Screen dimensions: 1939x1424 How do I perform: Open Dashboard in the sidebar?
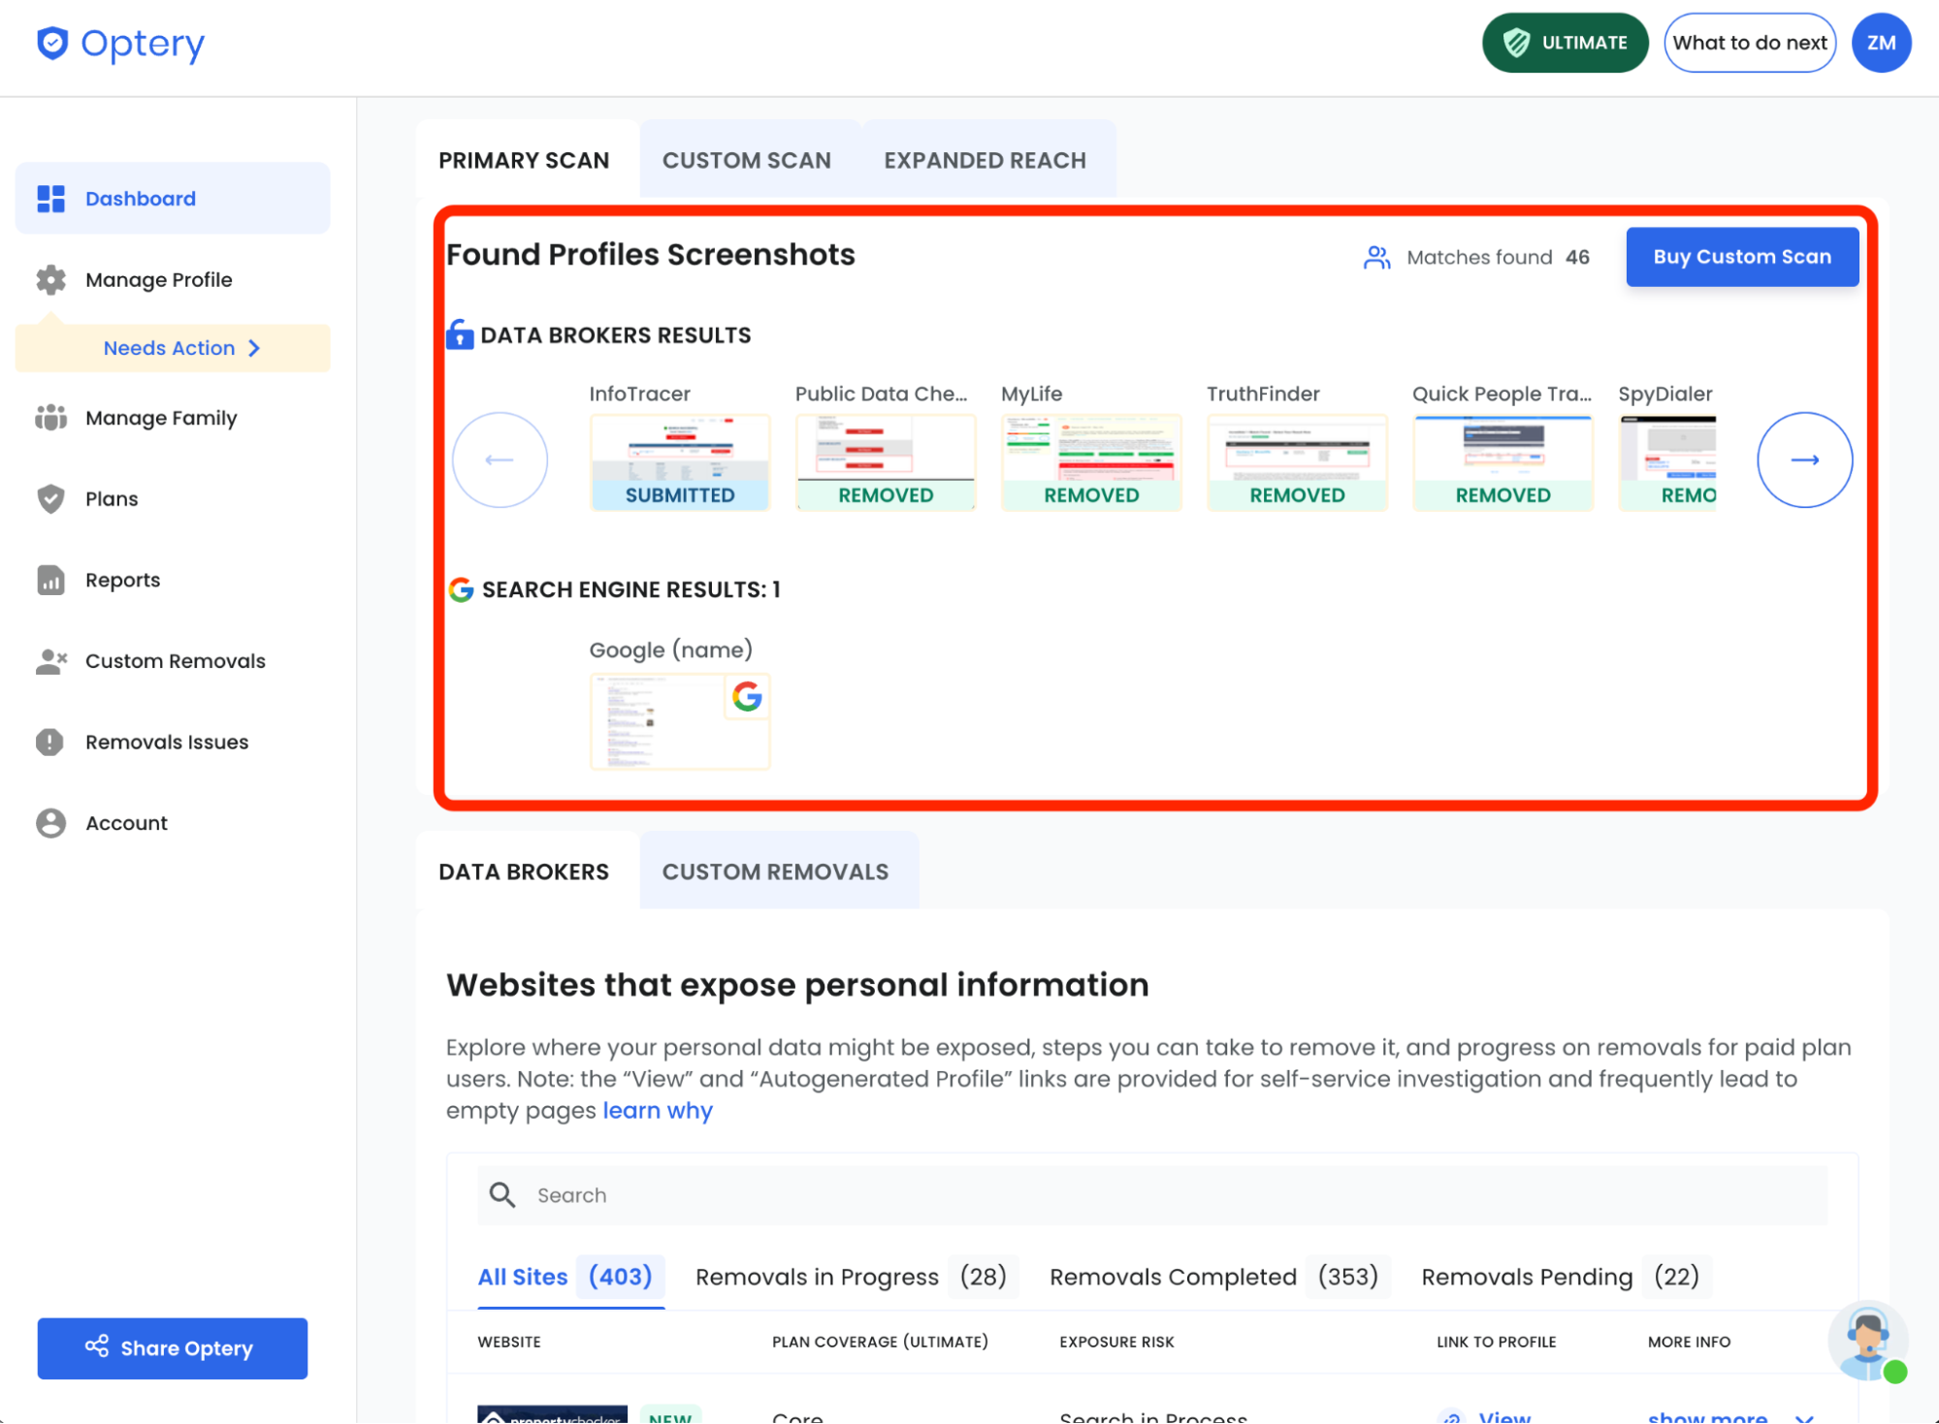click(173, 199)
